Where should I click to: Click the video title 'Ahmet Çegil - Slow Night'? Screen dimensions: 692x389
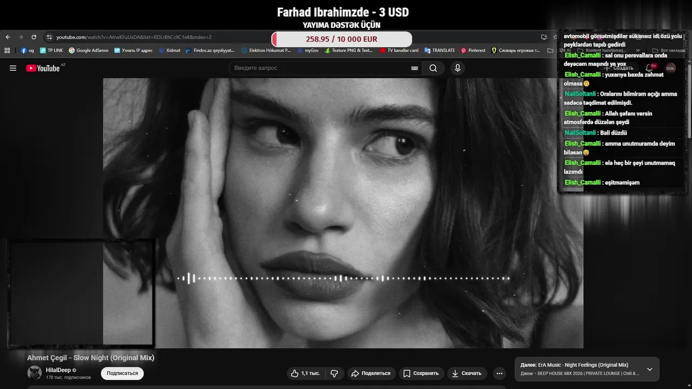(x=91, y=358)
